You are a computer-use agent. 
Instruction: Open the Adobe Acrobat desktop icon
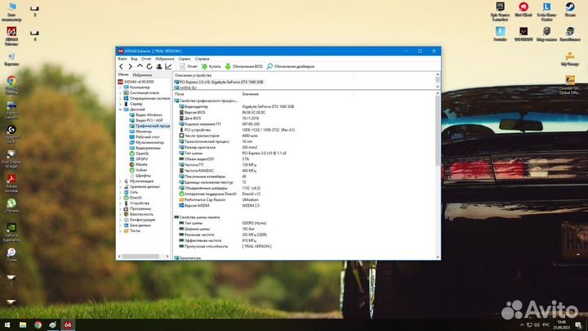click(x=11, y=184)
